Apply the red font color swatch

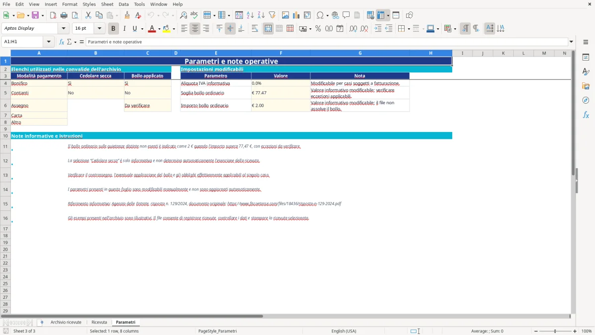pyautogui.click(x=152, y=29)
